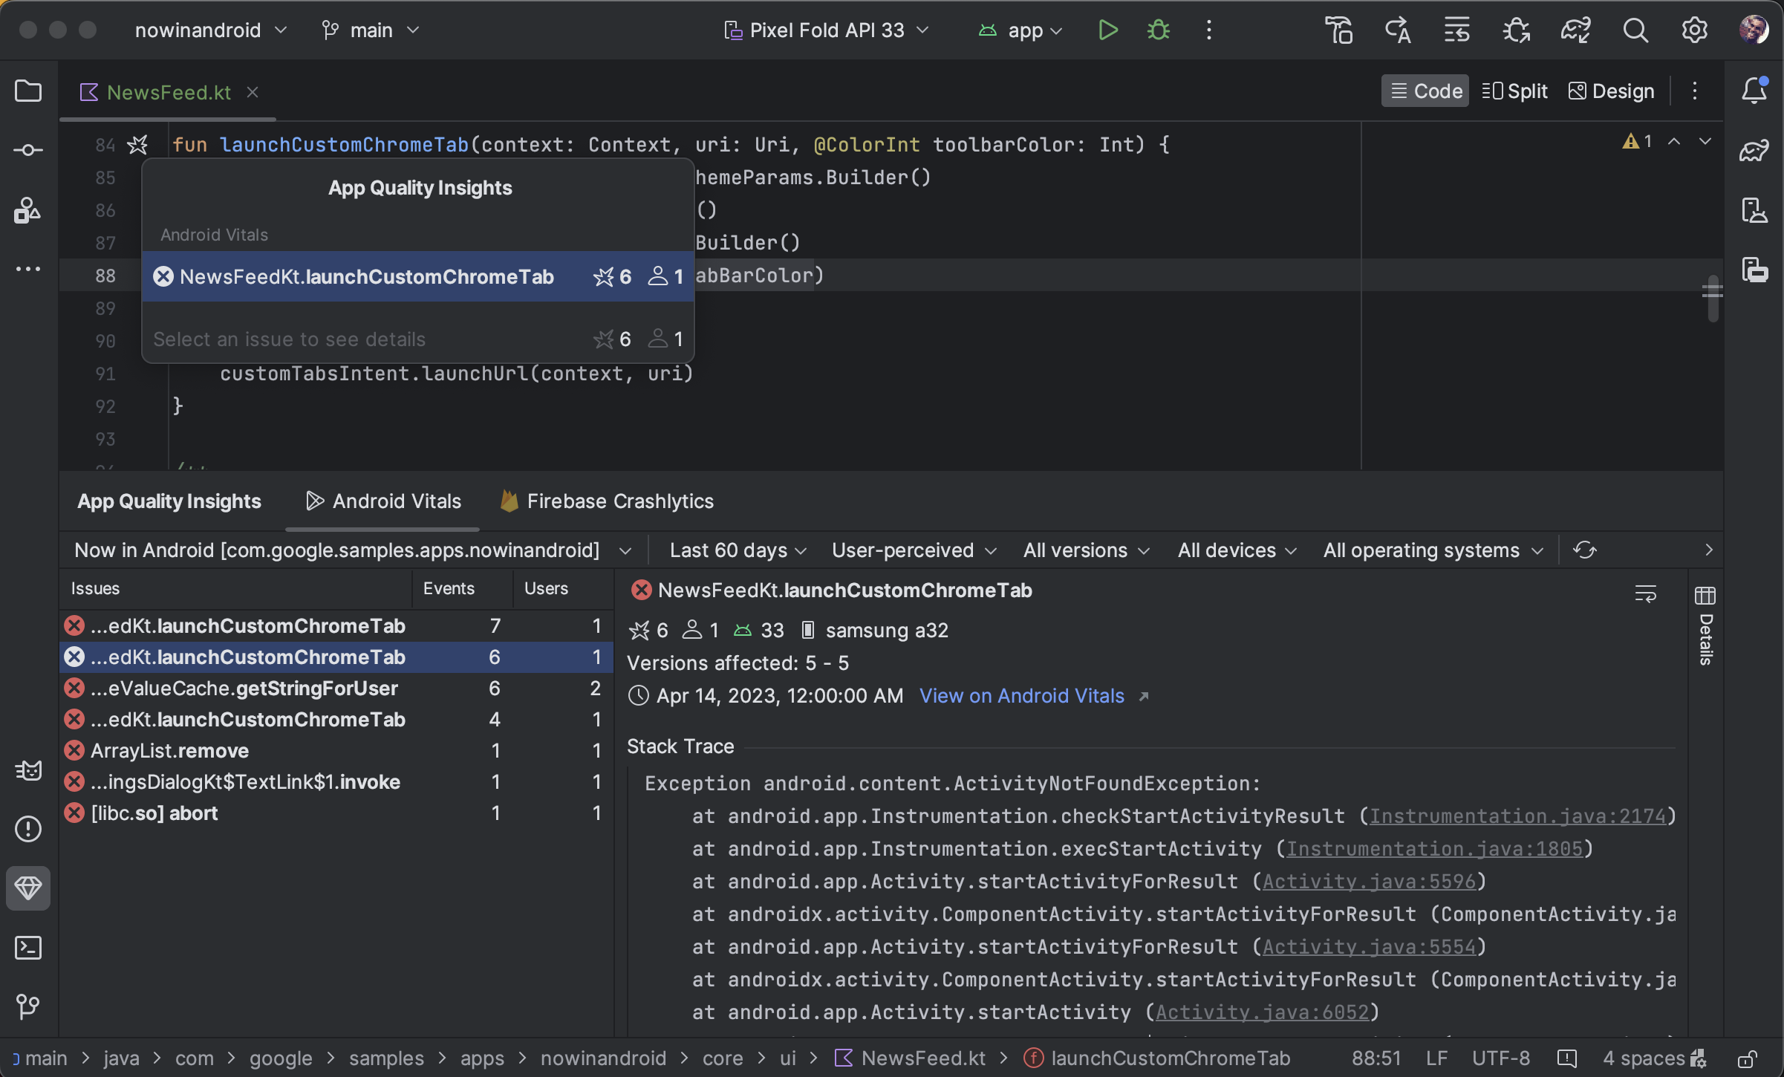Image resolution: width=1784 pixels, height=1077 pixels.
Task: Click the Apply Changes icon
Action: tap(1398, 29)
